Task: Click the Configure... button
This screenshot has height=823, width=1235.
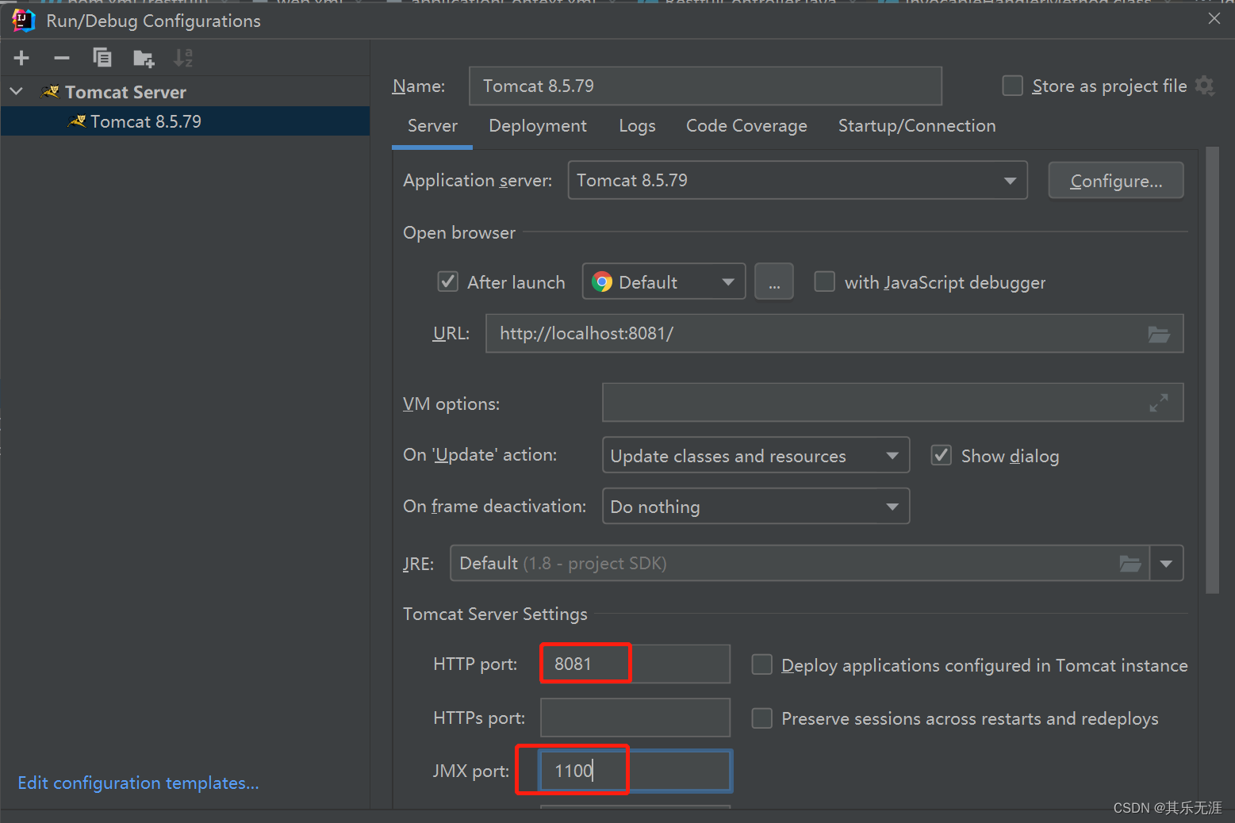Action: (x=1116, y=181)
